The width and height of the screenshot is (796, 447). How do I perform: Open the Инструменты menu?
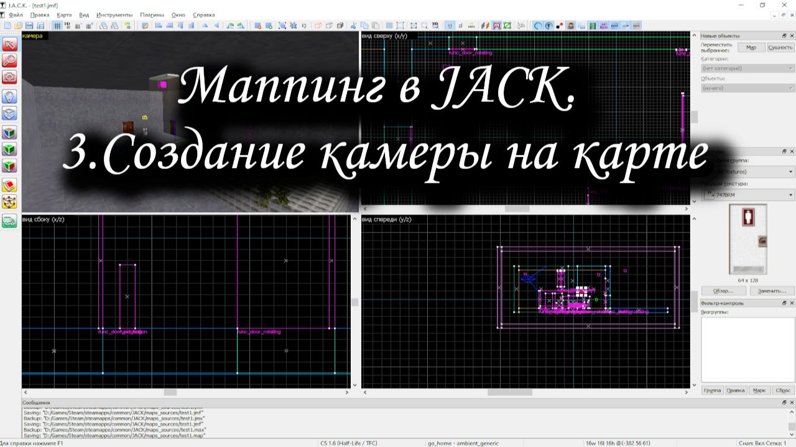(114, 14)
